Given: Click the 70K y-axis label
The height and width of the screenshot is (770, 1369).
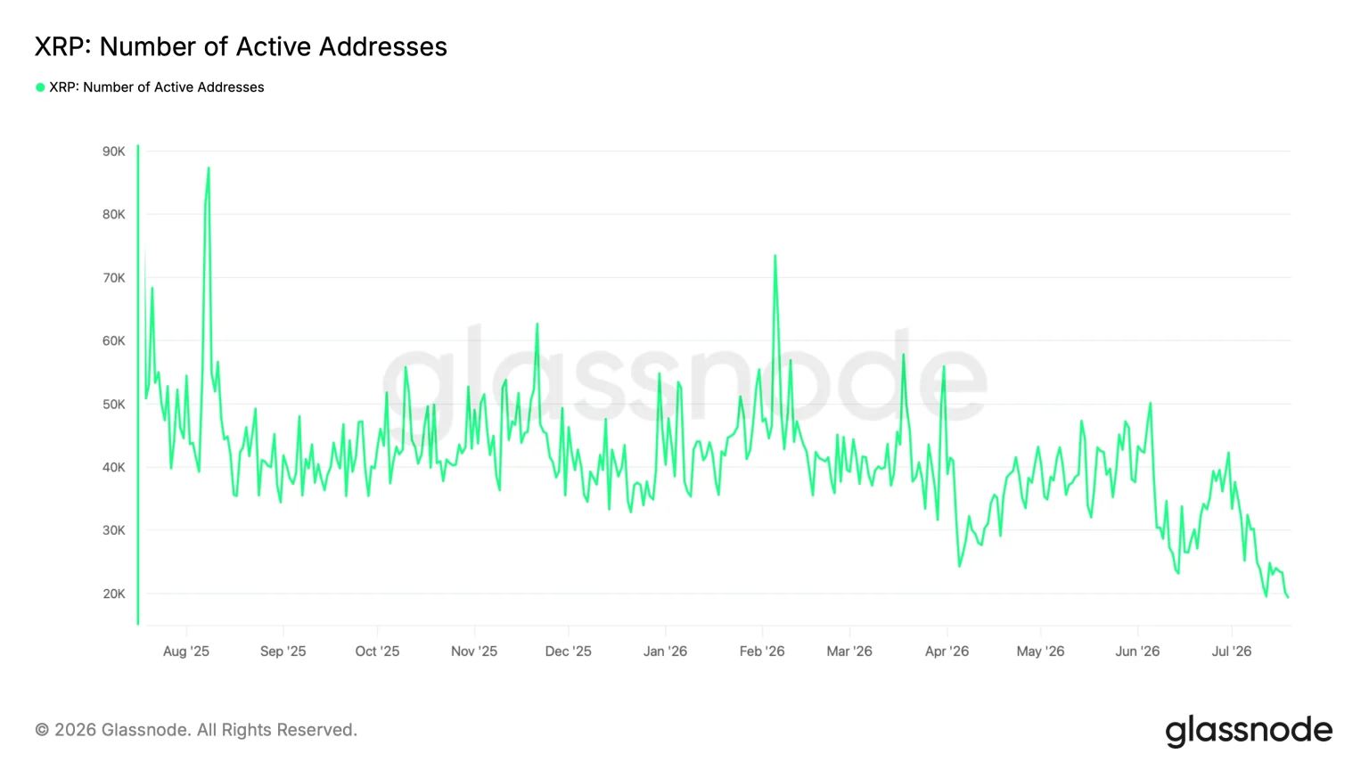Looking at the screenshot, I should point(114,278).
